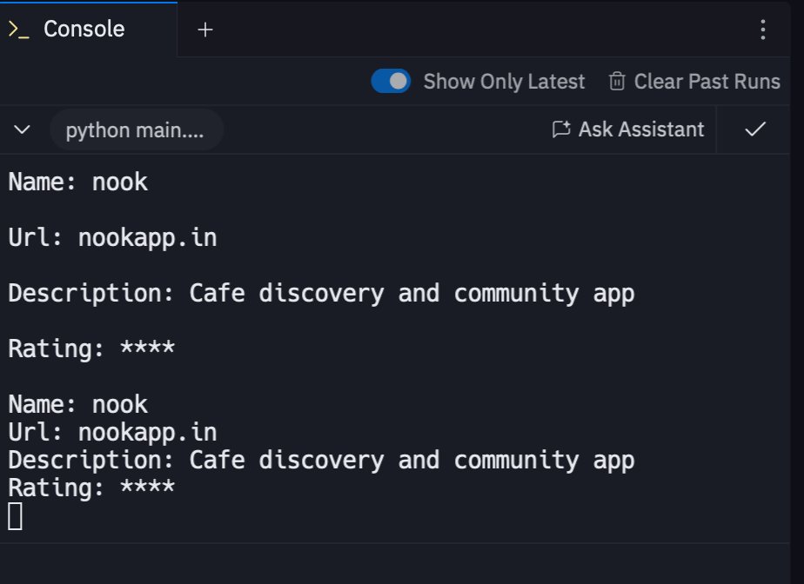Click the checkmark icon marking the successful run
This screenshot has height=584, width=804.
click(754, 129)
